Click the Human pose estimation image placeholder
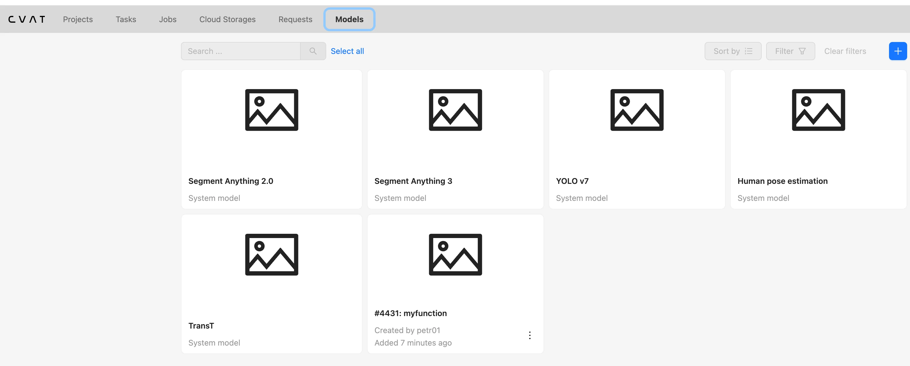Viewport: 910px width, 366px height. (818, 110)
